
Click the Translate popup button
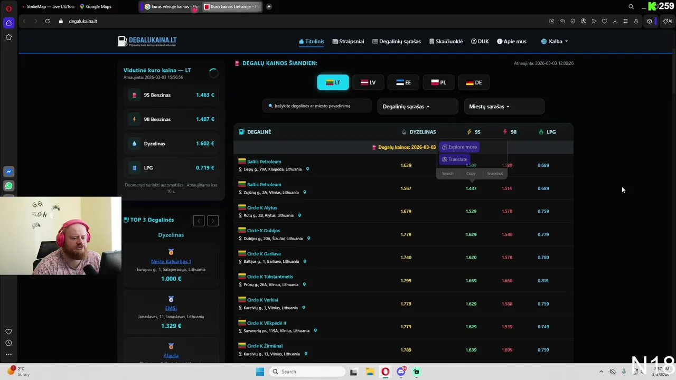455,159
